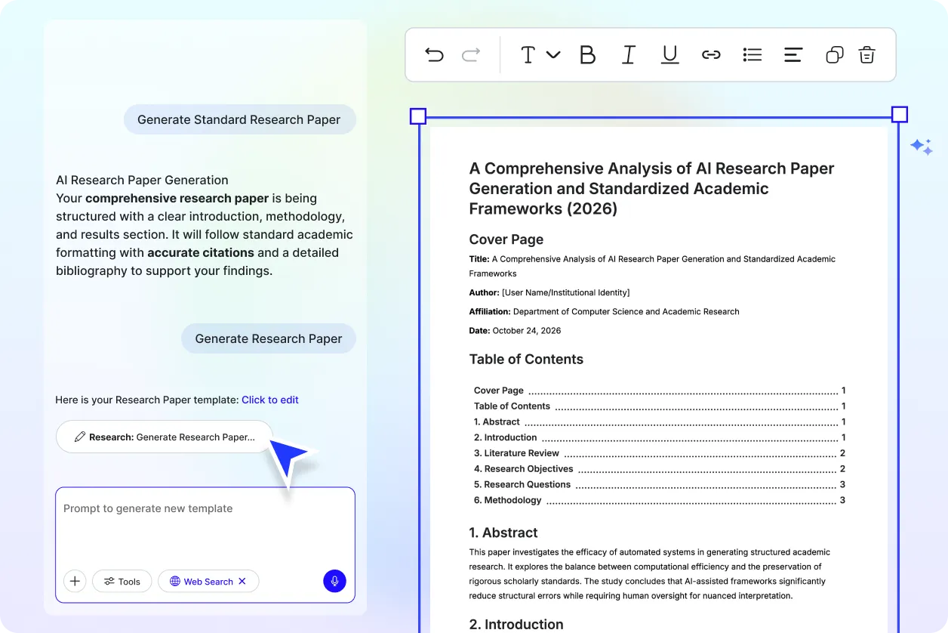Screen dimensions: 948x633
Task: Click the pencil icon on the Research template
Action: 82,436
